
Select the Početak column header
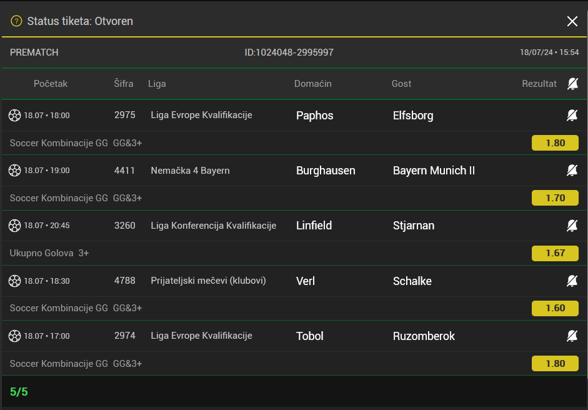(x=51, y=84)
